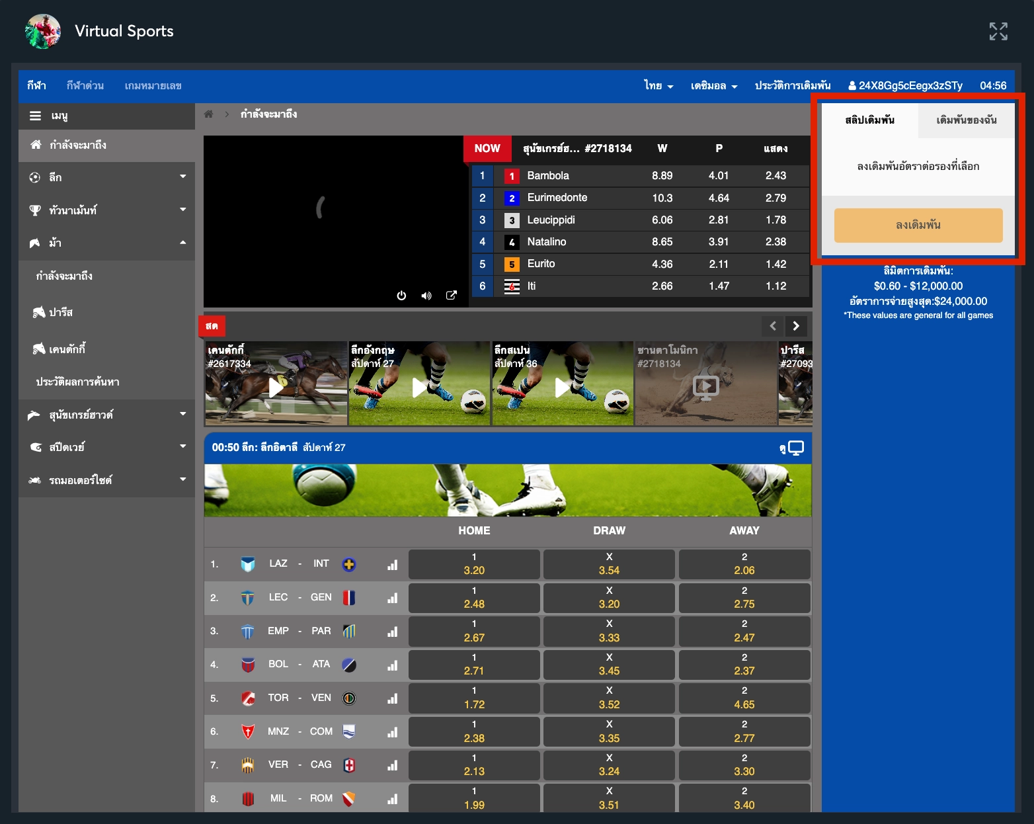
Task: Open stats icon for LAZ - INT match
Action: 393,565
